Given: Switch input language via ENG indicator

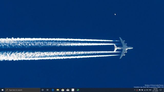Looking at the screenshot, I should click(150, 90).
